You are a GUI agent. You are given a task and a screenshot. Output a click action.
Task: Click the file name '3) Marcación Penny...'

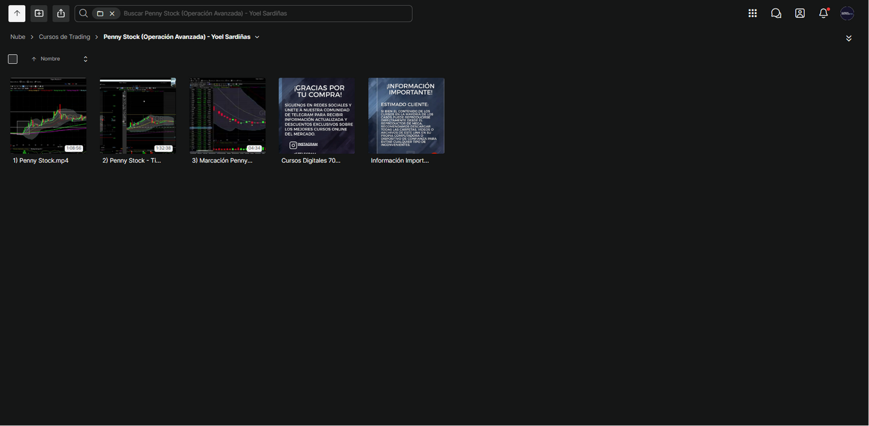pos(222,160)
